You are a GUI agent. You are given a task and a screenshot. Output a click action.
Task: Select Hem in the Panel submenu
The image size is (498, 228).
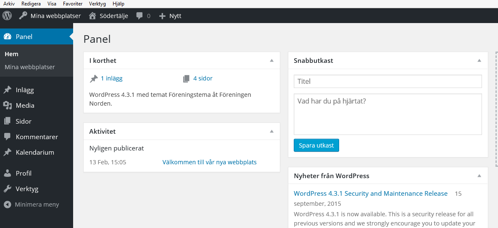point(11,54)
